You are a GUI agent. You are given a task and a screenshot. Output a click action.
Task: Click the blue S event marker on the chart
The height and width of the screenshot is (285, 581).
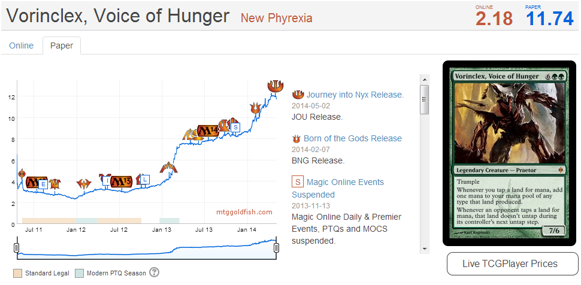pyautogui.click(x=235, y=127)
